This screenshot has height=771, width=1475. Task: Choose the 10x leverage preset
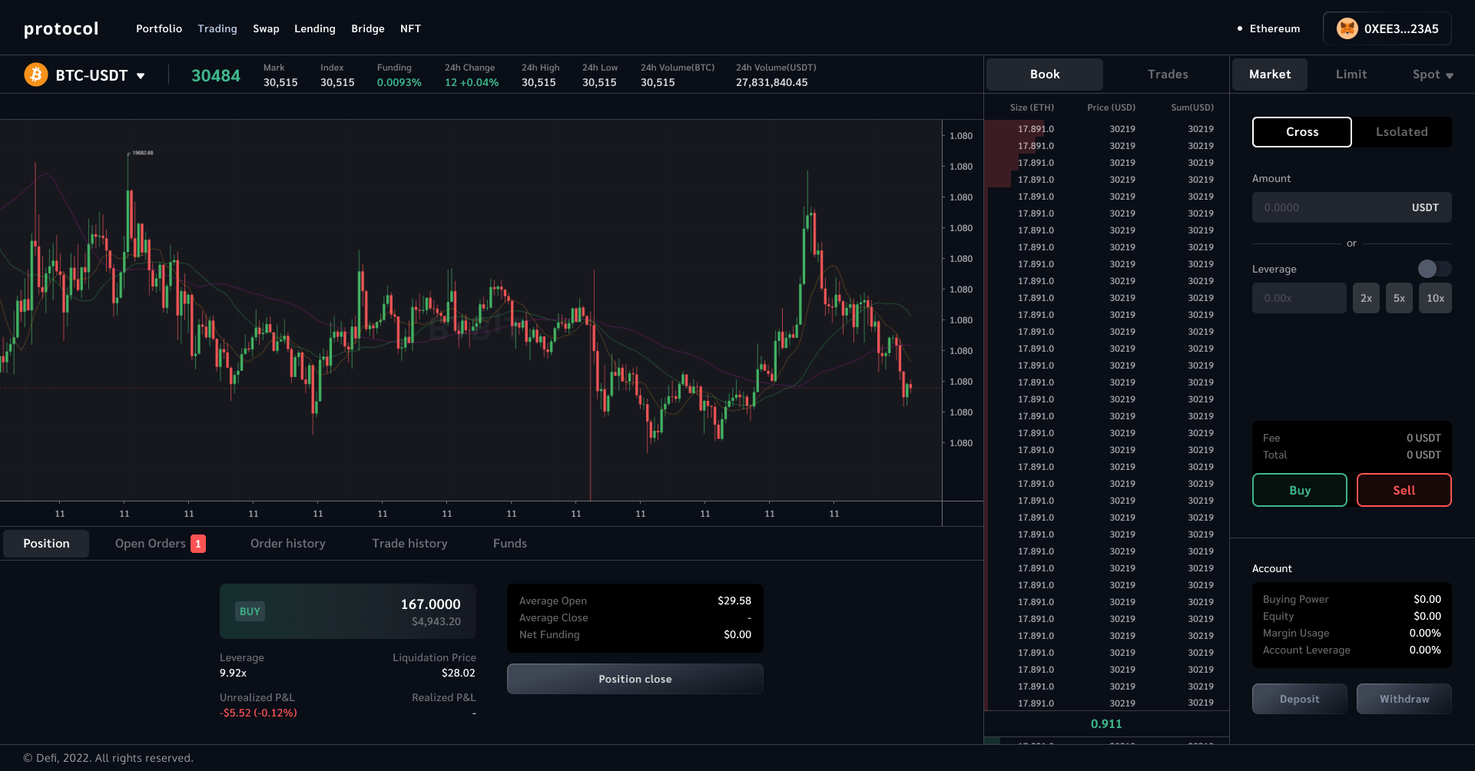[x=1435, y=298]
